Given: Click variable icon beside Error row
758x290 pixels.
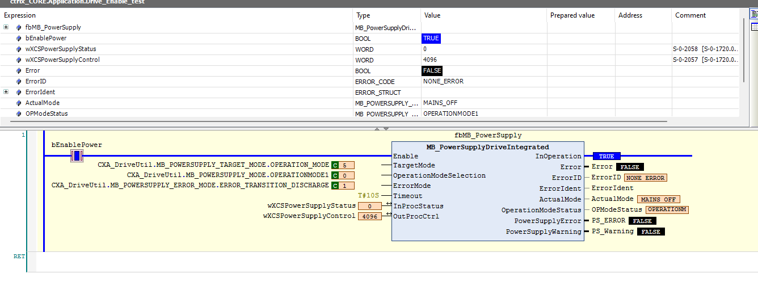Looking at the screenshot, I should pyautogui.click(x=19, y=71).
